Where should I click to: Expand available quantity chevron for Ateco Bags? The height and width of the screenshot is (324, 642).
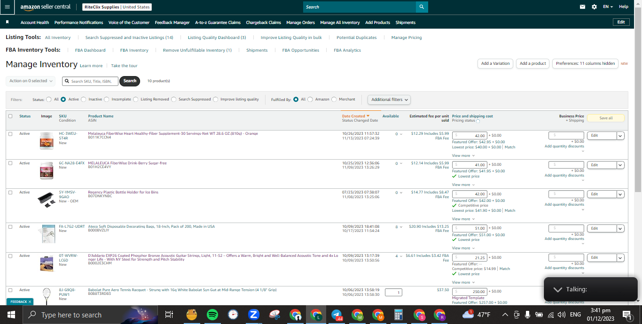[x=401, y=227]
